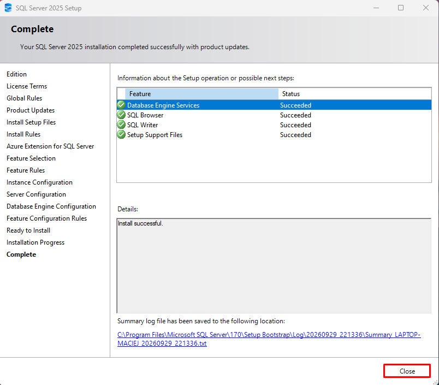Maximize the SQL Server Setup window

click(x=401, y=8)
